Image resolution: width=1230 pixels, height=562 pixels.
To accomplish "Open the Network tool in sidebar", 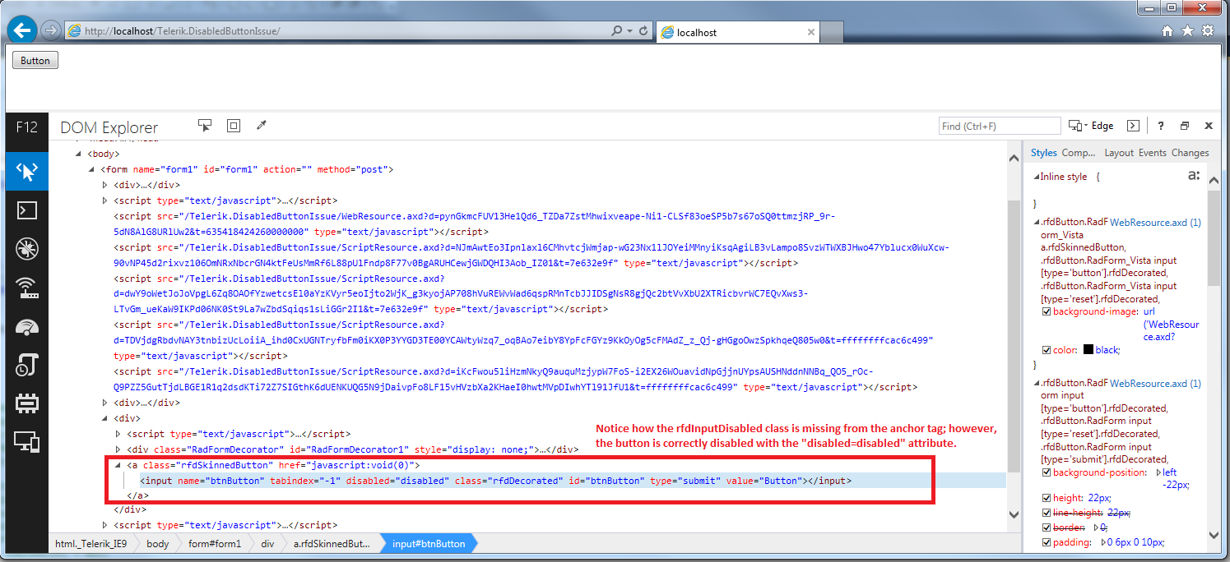I will click(x=27, y=288).
